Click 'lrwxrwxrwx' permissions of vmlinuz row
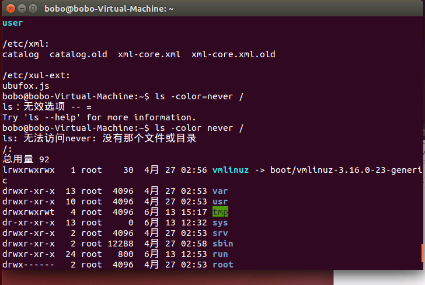 (29, 170)
